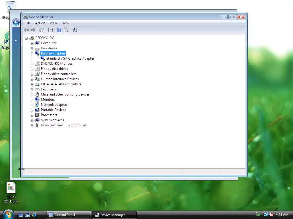Click the network tray icon
293x219 pixels.
pos(266,214)
